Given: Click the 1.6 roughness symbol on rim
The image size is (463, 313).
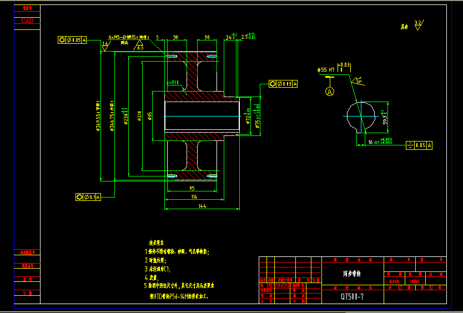Looking at the screenshot, I should 105,44.
